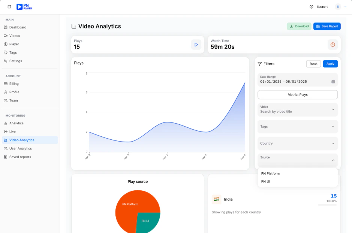
Task: Click the chart icon beside Video Analytics title
Action: click(73, 26)
